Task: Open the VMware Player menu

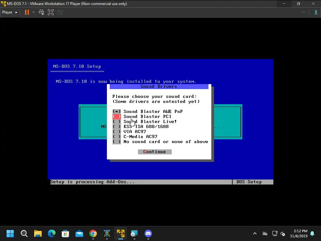Action: pos(10,12)
